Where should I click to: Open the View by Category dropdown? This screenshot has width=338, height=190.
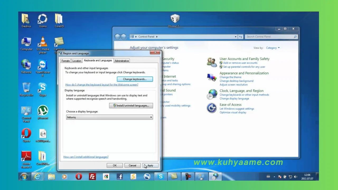(x=273, y=48)
